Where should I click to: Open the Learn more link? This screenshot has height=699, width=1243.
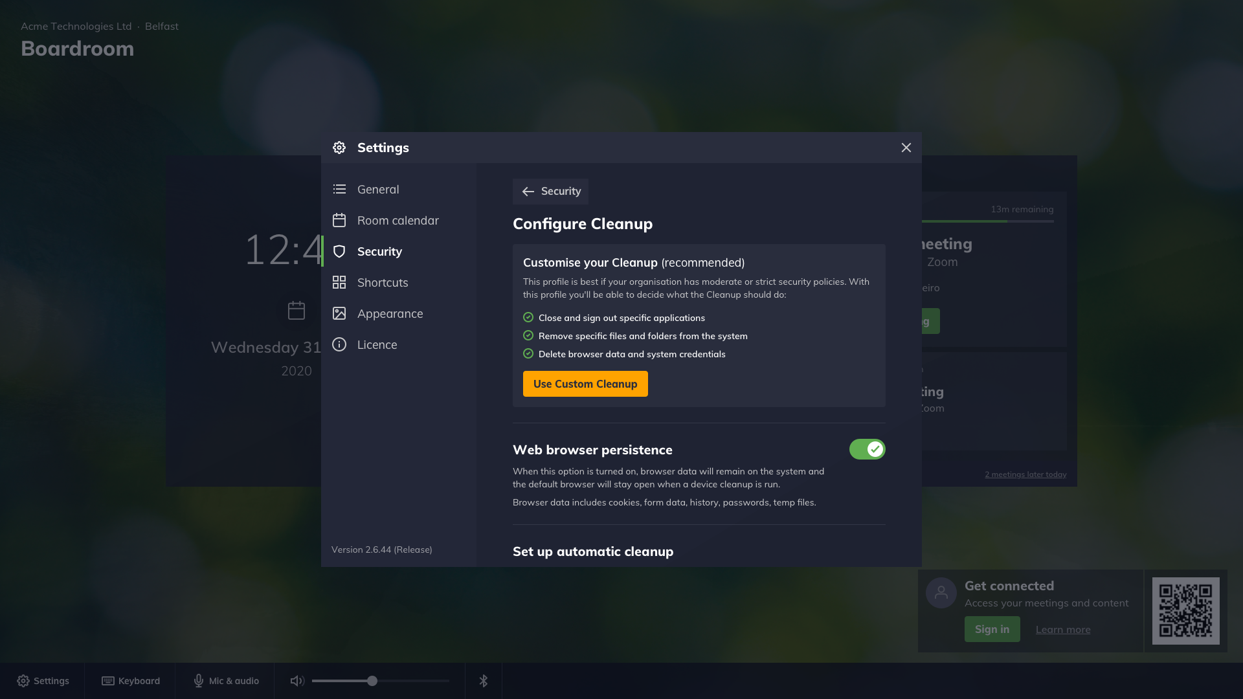1062,629
